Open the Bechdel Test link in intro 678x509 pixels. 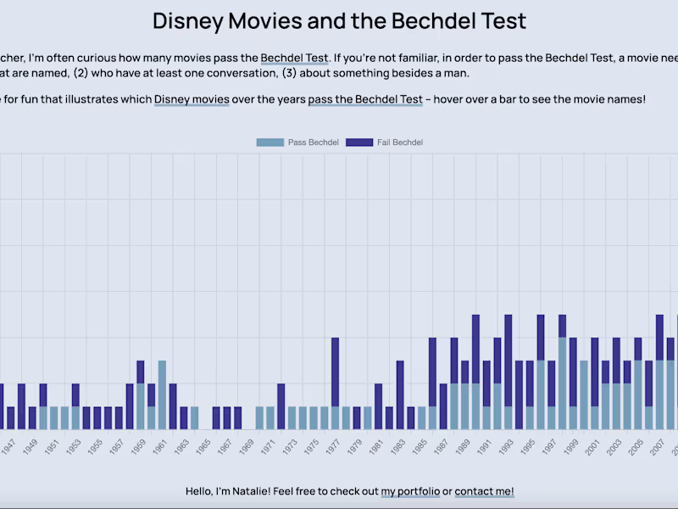click(294, 59)
